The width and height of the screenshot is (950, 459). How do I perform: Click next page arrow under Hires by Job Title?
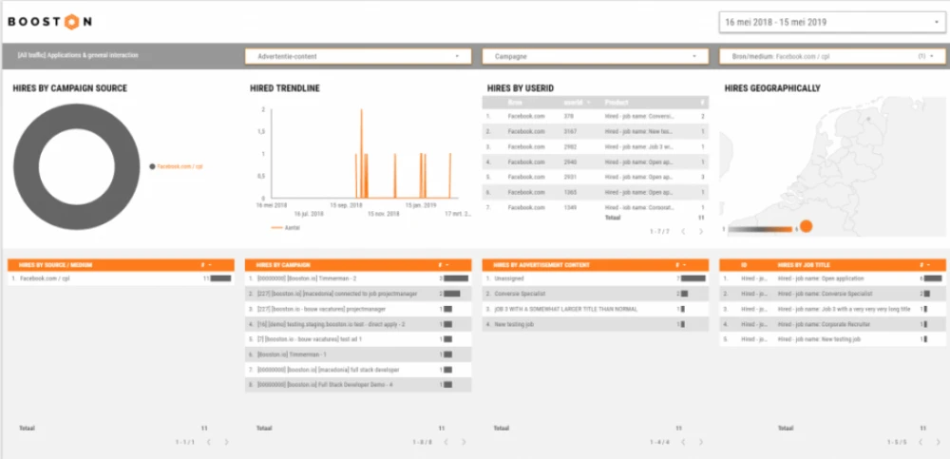[937, 442]
